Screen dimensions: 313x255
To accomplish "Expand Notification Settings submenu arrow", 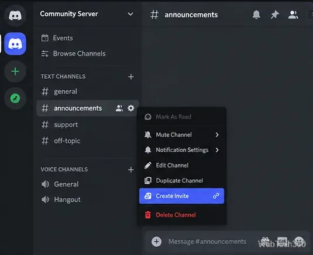I will 217,150.
